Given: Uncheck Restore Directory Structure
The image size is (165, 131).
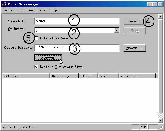Looking at the screenshot, I should (37, 67).
